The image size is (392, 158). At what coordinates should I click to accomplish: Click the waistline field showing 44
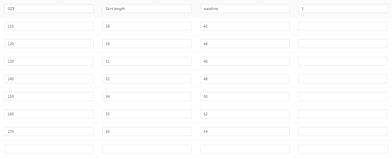(245, 44)
